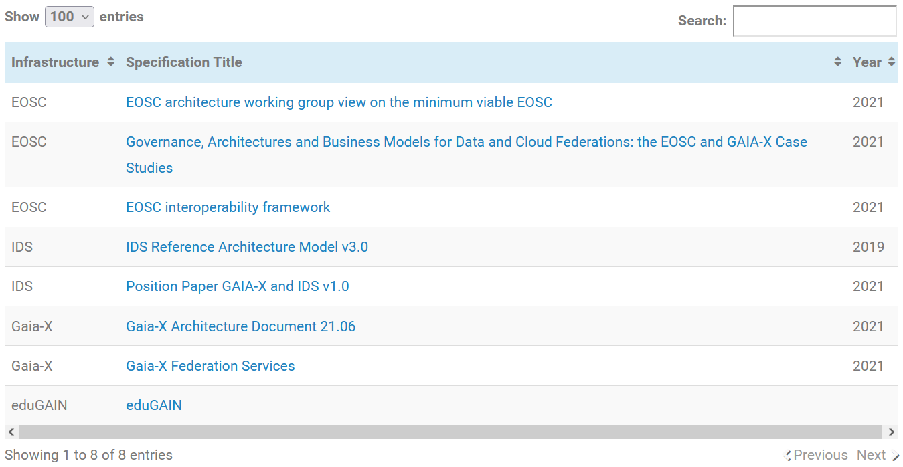
Task: Open Position Paper GAIA-X and IDS v1.0
Action: [238, 286]
